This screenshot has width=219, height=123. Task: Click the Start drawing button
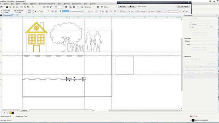pos(183,6)
